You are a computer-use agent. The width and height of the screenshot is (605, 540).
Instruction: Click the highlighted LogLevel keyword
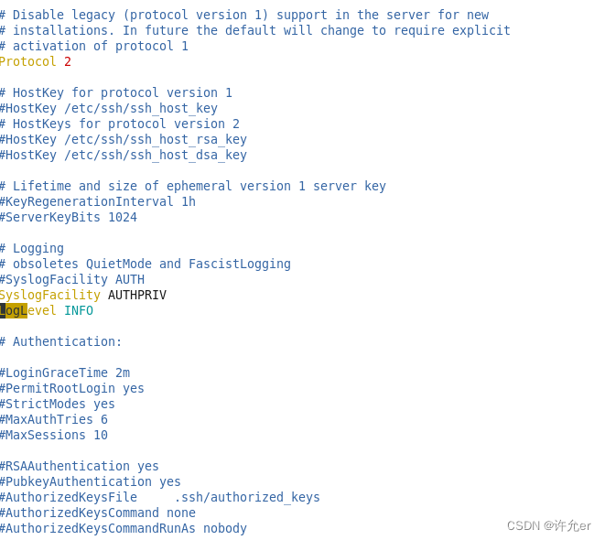27,310
